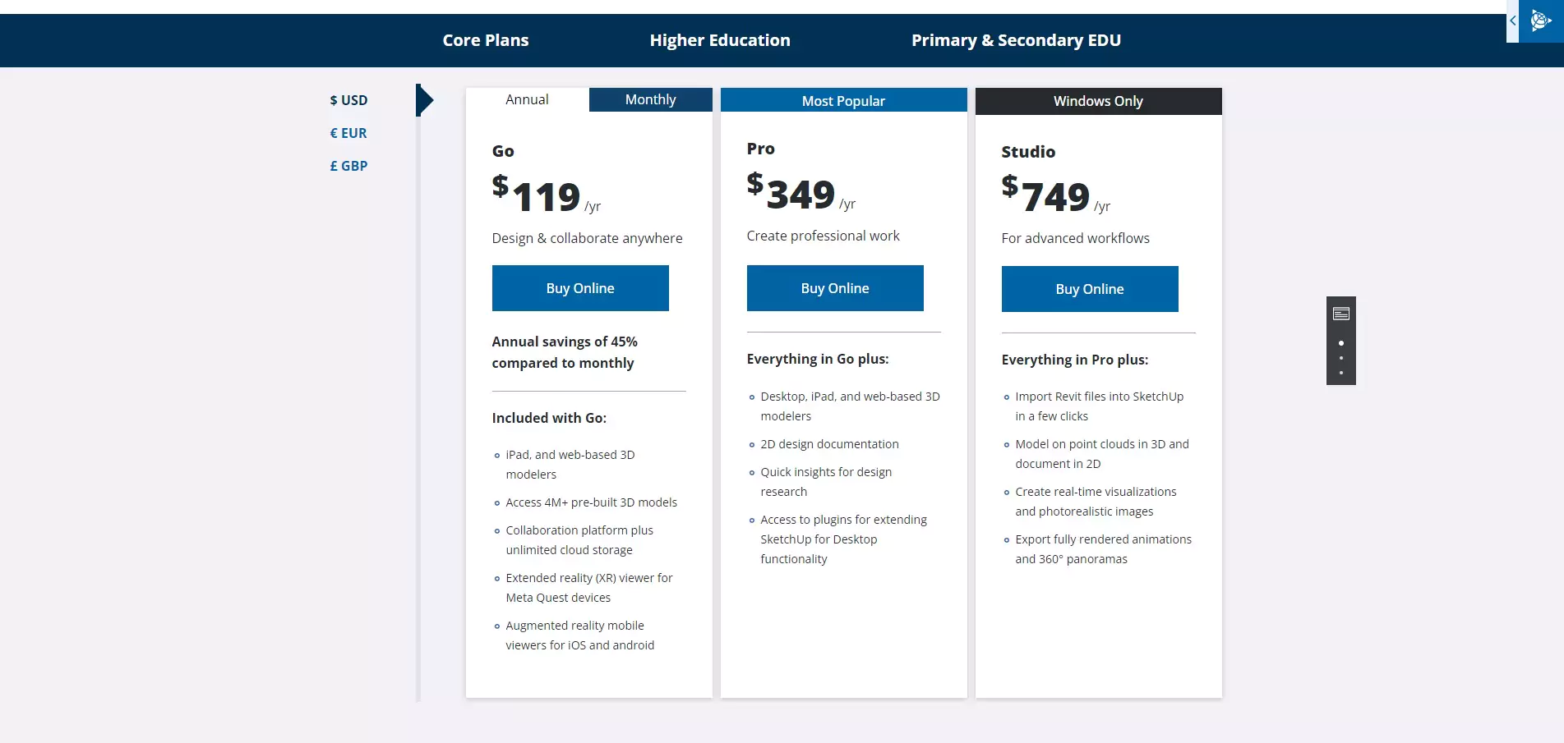Screen dimensions: 1564x743
Task: Open Primary & Secondary EDU tab
Action: 1016,40
